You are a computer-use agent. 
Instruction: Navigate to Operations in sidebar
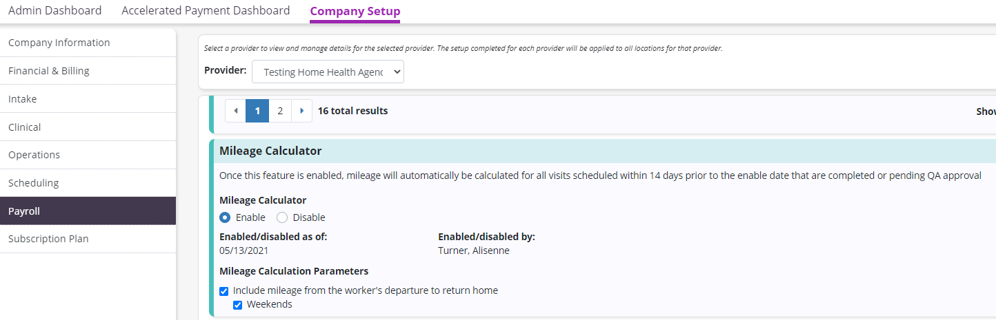tap(34, 155)
